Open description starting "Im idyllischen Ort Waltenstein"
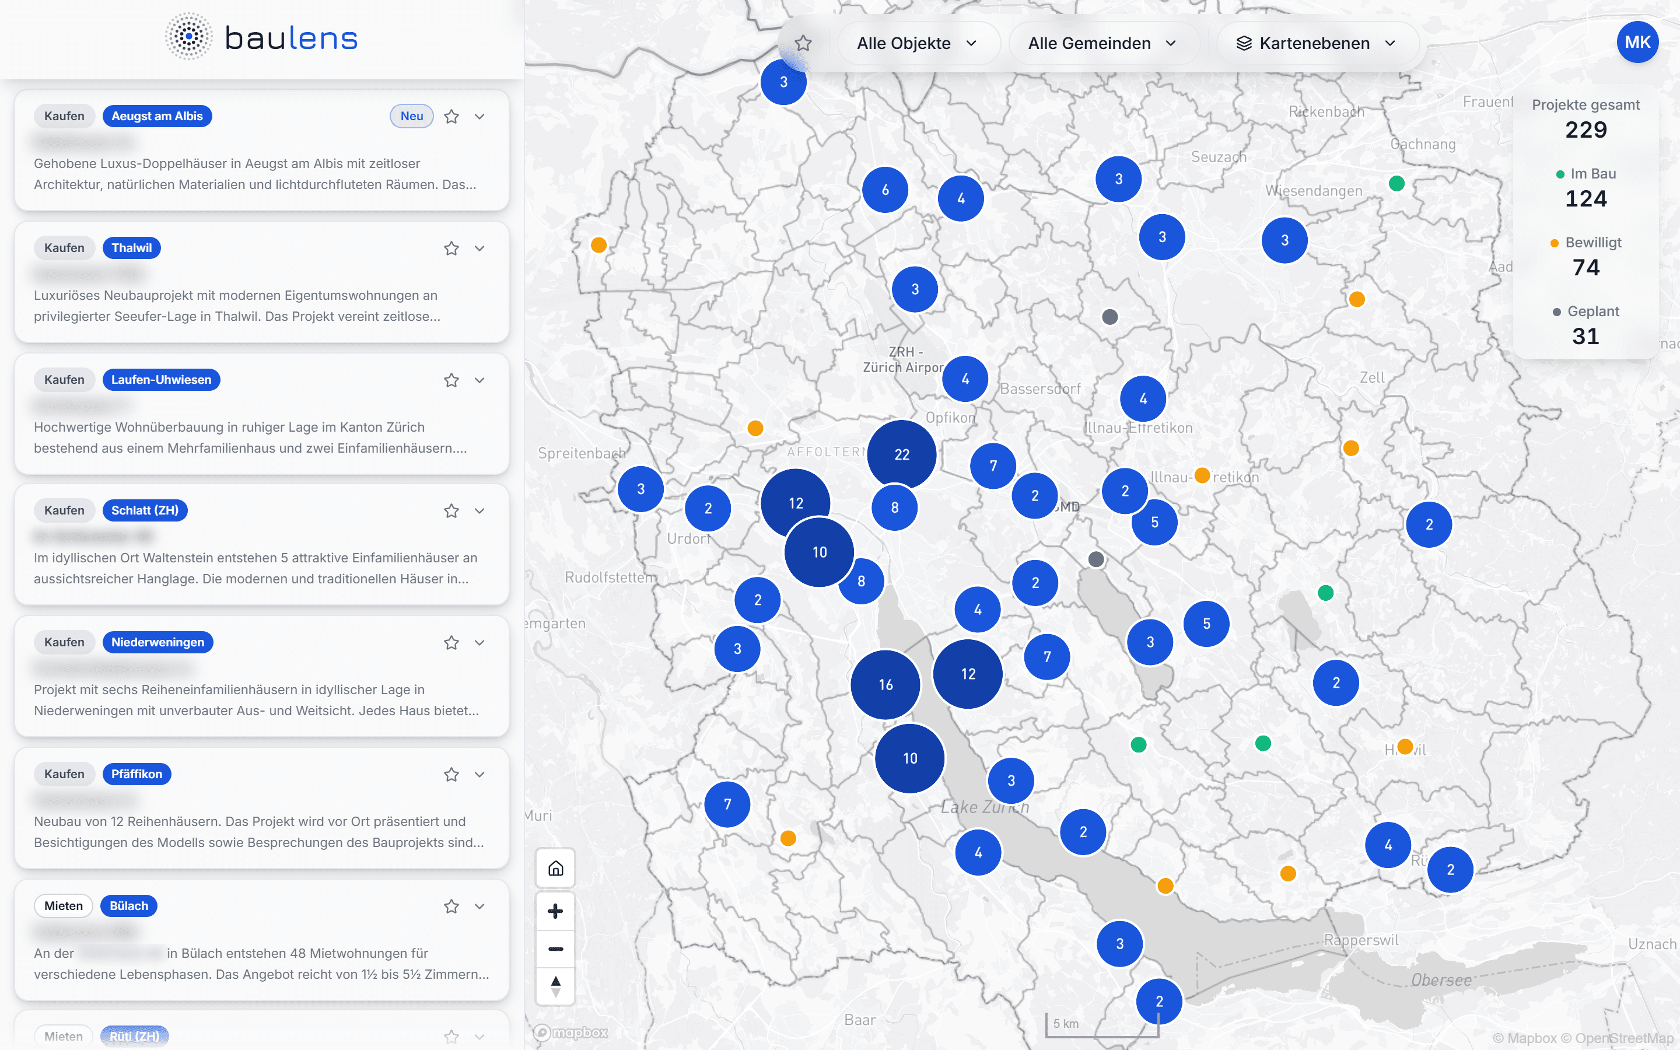Screen dimensions: 1680x1050 (x=256, y=568)
